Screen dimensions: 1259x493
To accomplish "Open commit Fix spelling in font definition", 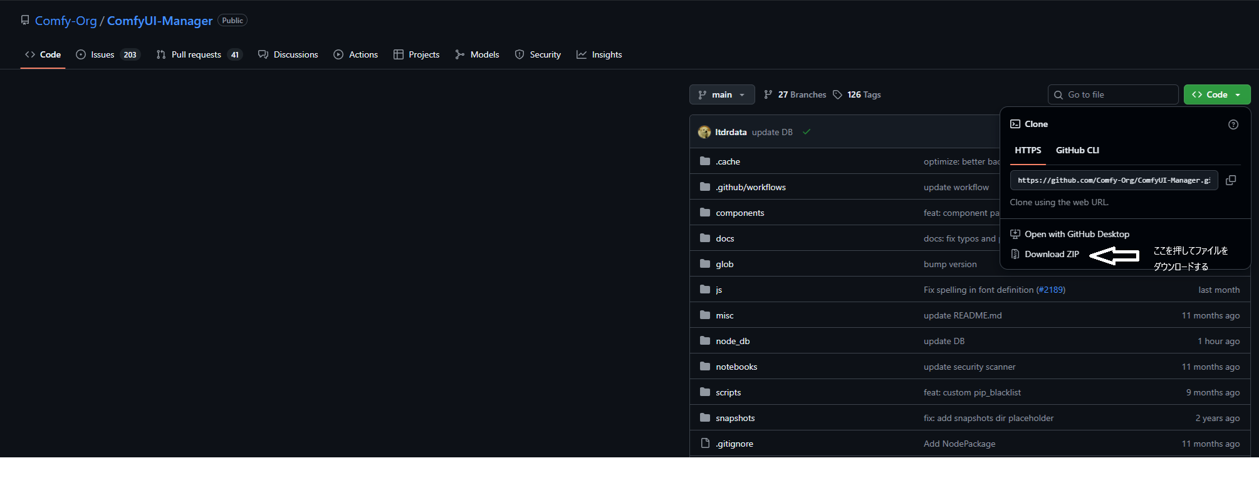I will [978, 290].
